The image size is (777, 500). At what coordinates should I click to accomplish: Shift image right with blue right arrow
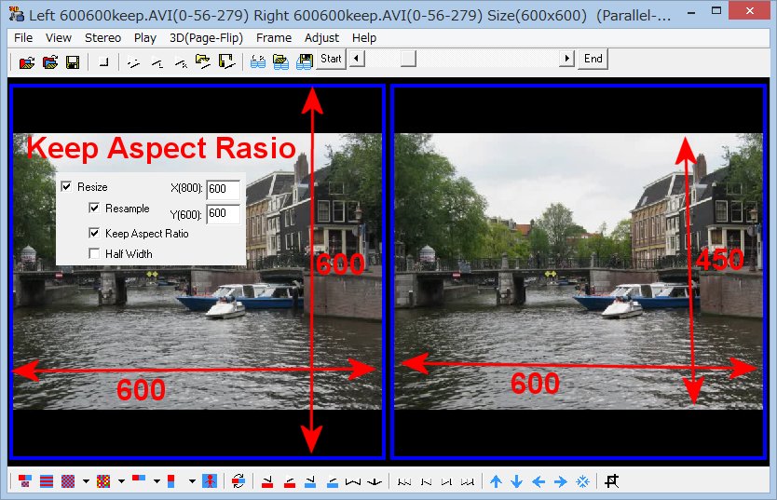point(561,481)
